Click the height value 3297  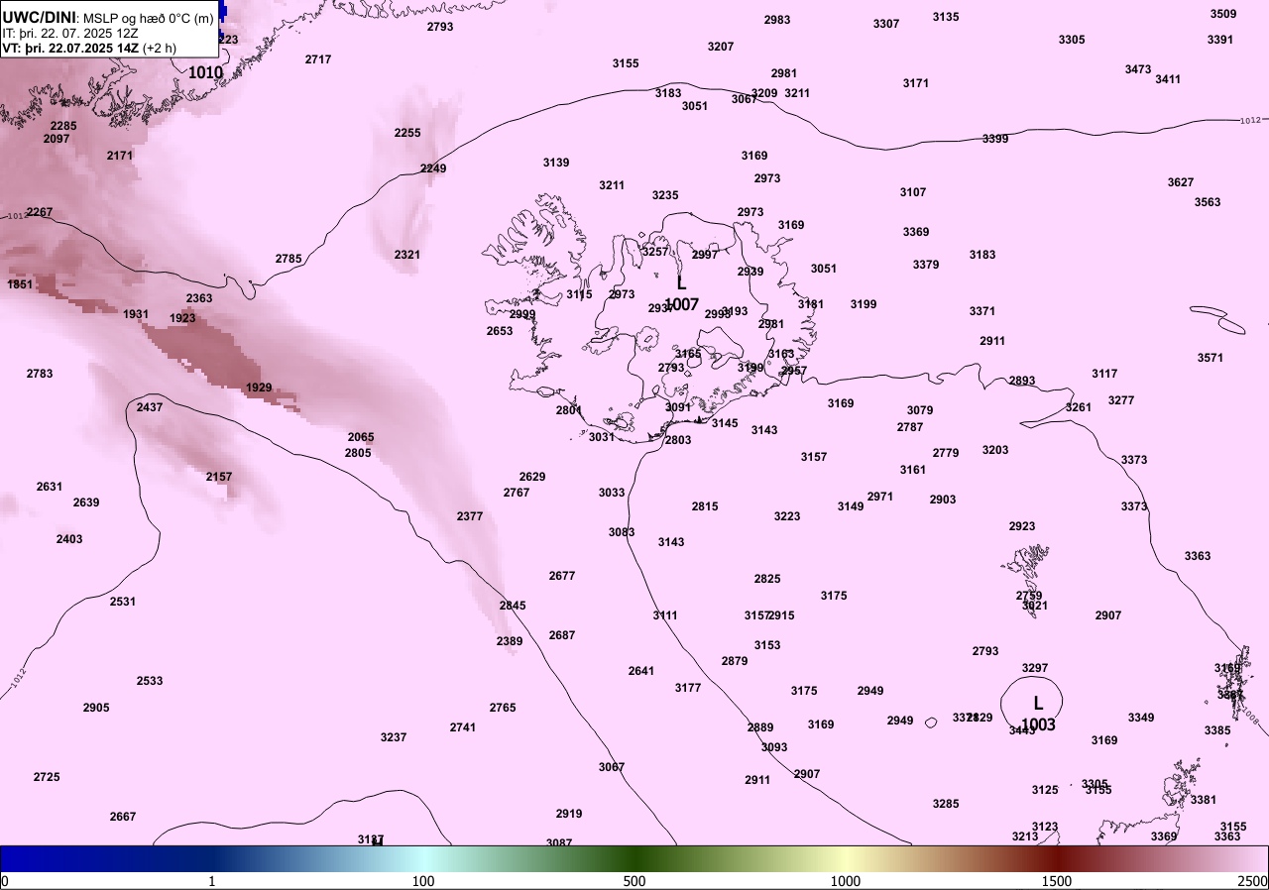point(1035,668)
